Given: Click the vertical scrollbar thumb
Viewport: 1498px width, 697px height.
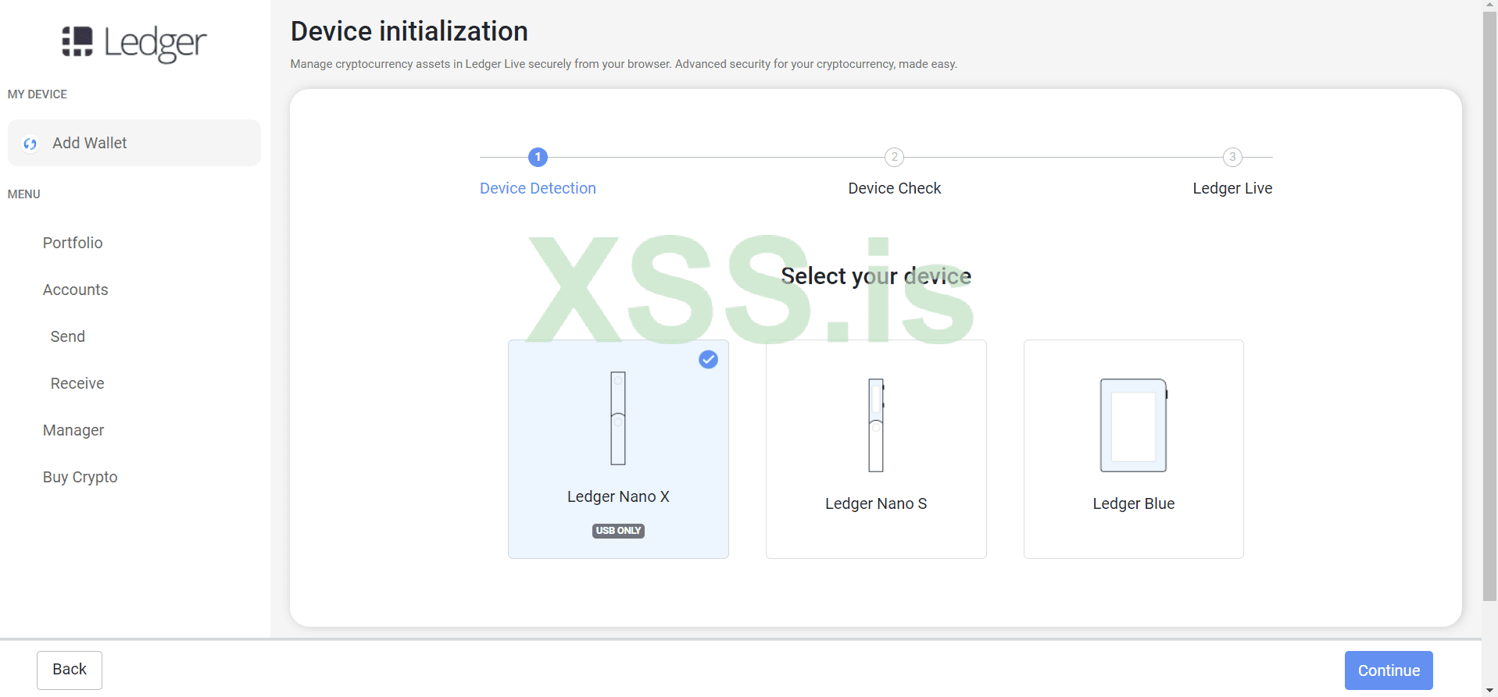Looking at the screenshot, I should (1489, 306).
